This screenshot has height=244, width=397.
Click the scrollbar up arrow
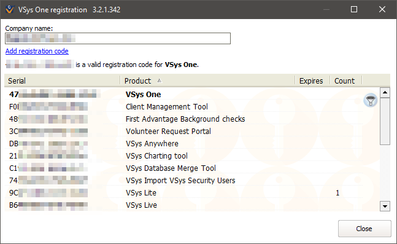point(385,92)
